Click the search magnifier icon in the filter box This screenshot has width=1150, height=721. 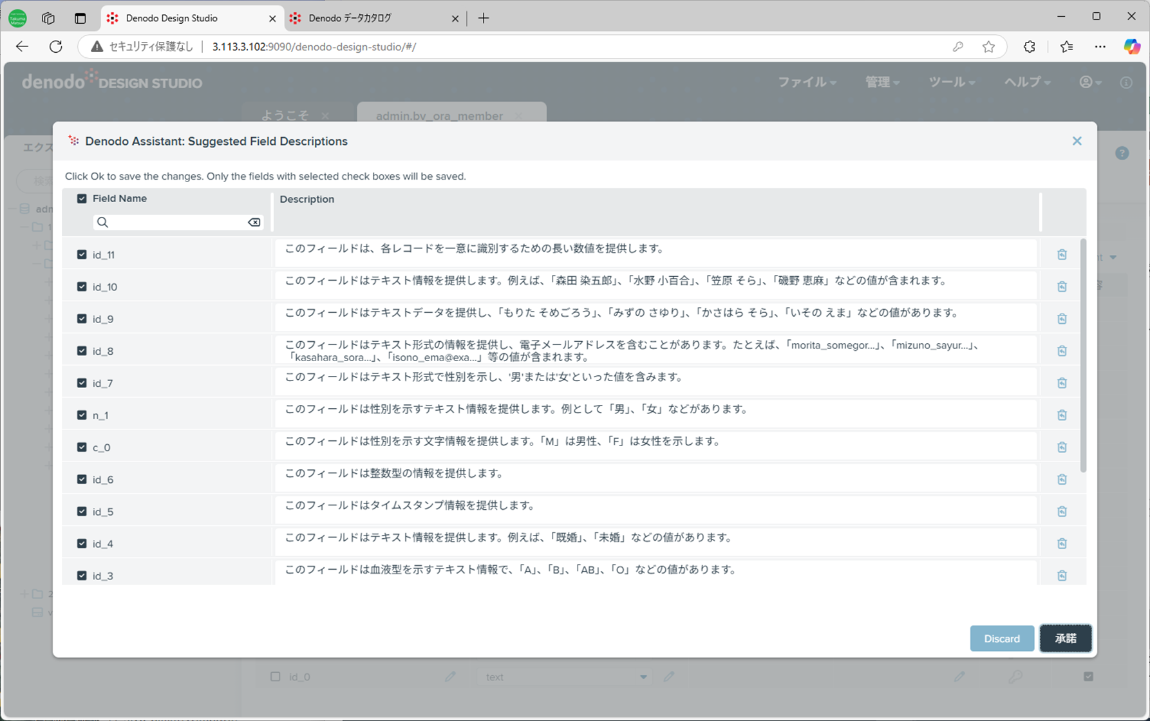click(x=103, y=222)
